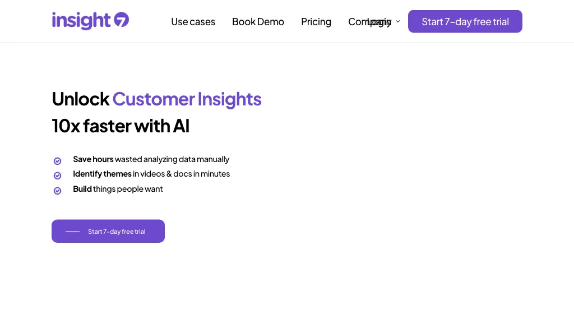Image resolution: width=574 pixels, height=323 pixels.
Task: Go to the Book Demo page
Action: 258,22
